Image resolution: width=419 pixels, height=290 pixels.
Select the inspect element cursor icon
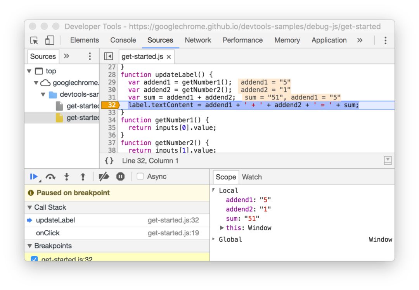34,40
